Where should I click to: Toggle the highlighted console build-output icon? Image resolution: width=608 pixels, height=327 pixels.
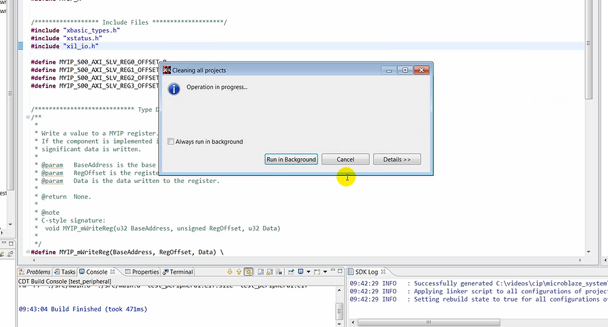click(249, 272)
